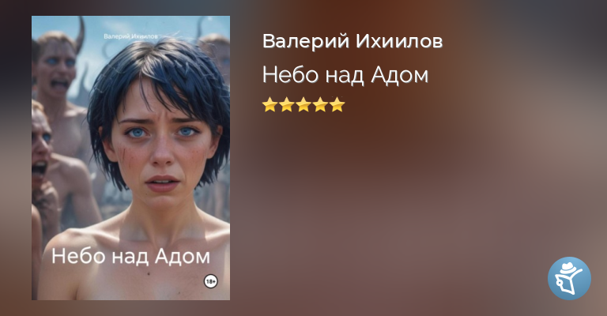Click the Небо над Адом text on cover
607x316 pixels.
coord(131,256)
